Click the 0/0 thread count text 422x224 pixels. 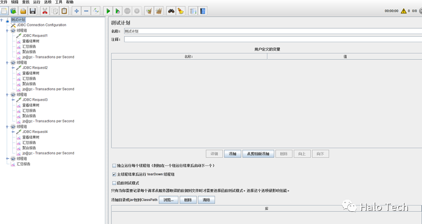point(415,11)
